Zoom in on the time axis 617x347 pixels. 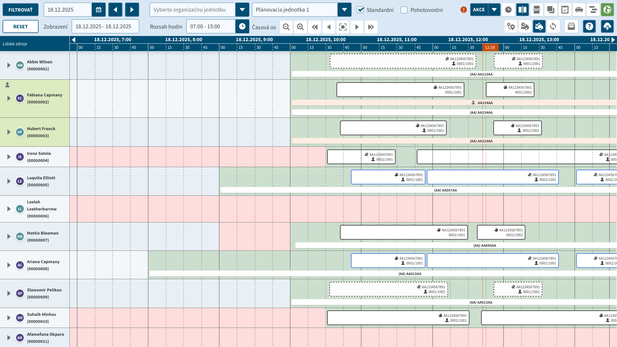coord(300,27)
